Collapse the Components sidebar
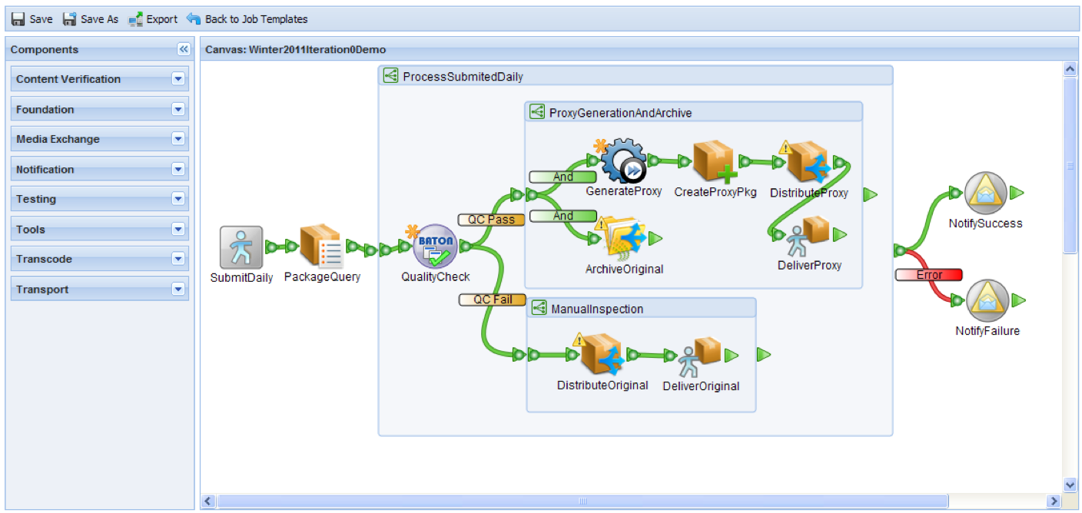 click(x=183, y=48)
